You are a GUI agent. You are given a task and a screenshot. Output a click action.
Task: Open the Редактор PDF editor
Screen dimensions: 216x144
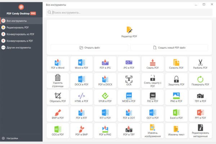point(129,32)
